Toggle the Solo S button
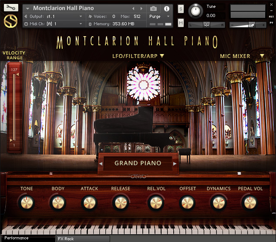 coord(181,9)
